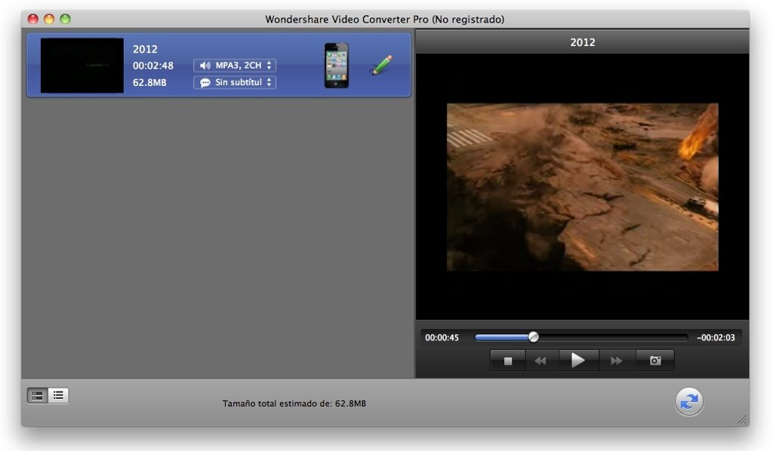The height and width of the screenshot is (451, 773).
Task: Rewind the preview video
Action: (x=540, y=361)
